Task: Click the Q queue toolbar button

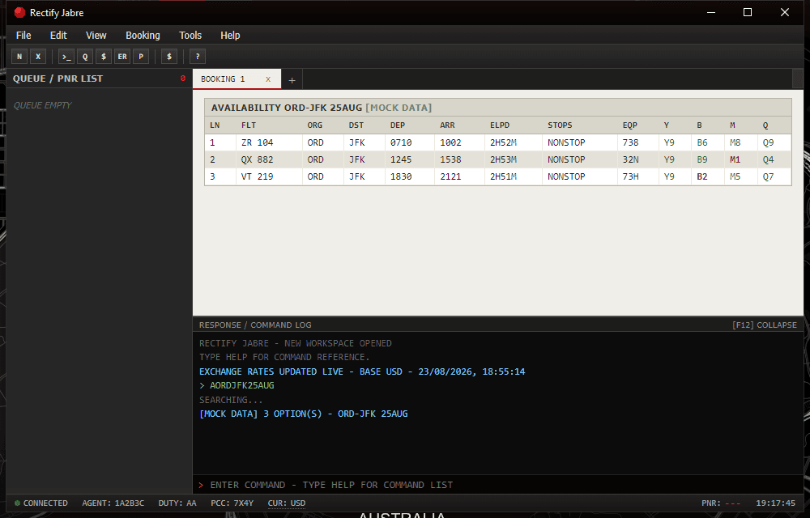Action: tap(85, 57)
